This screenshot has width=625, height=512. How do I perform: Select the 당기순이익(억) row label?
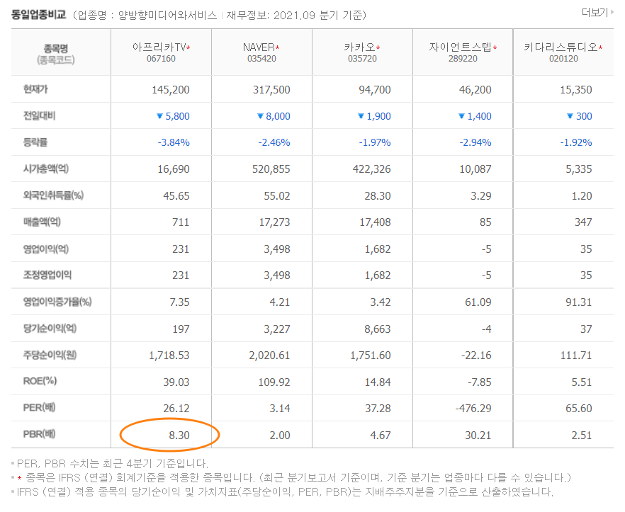[50, 329]
